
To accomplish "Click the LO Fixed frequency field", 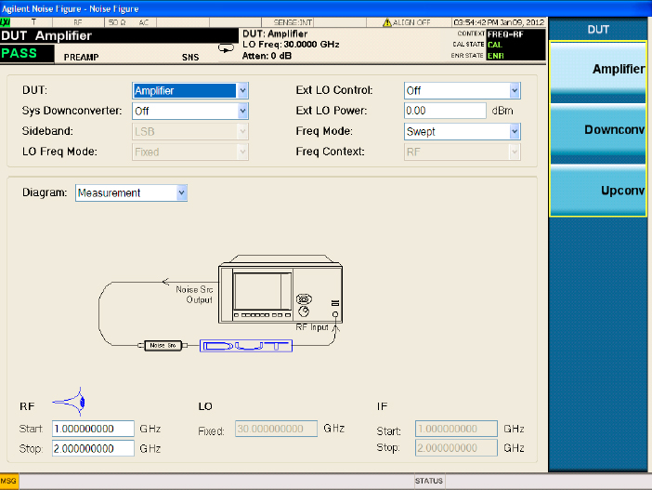I will click(276, 429).
